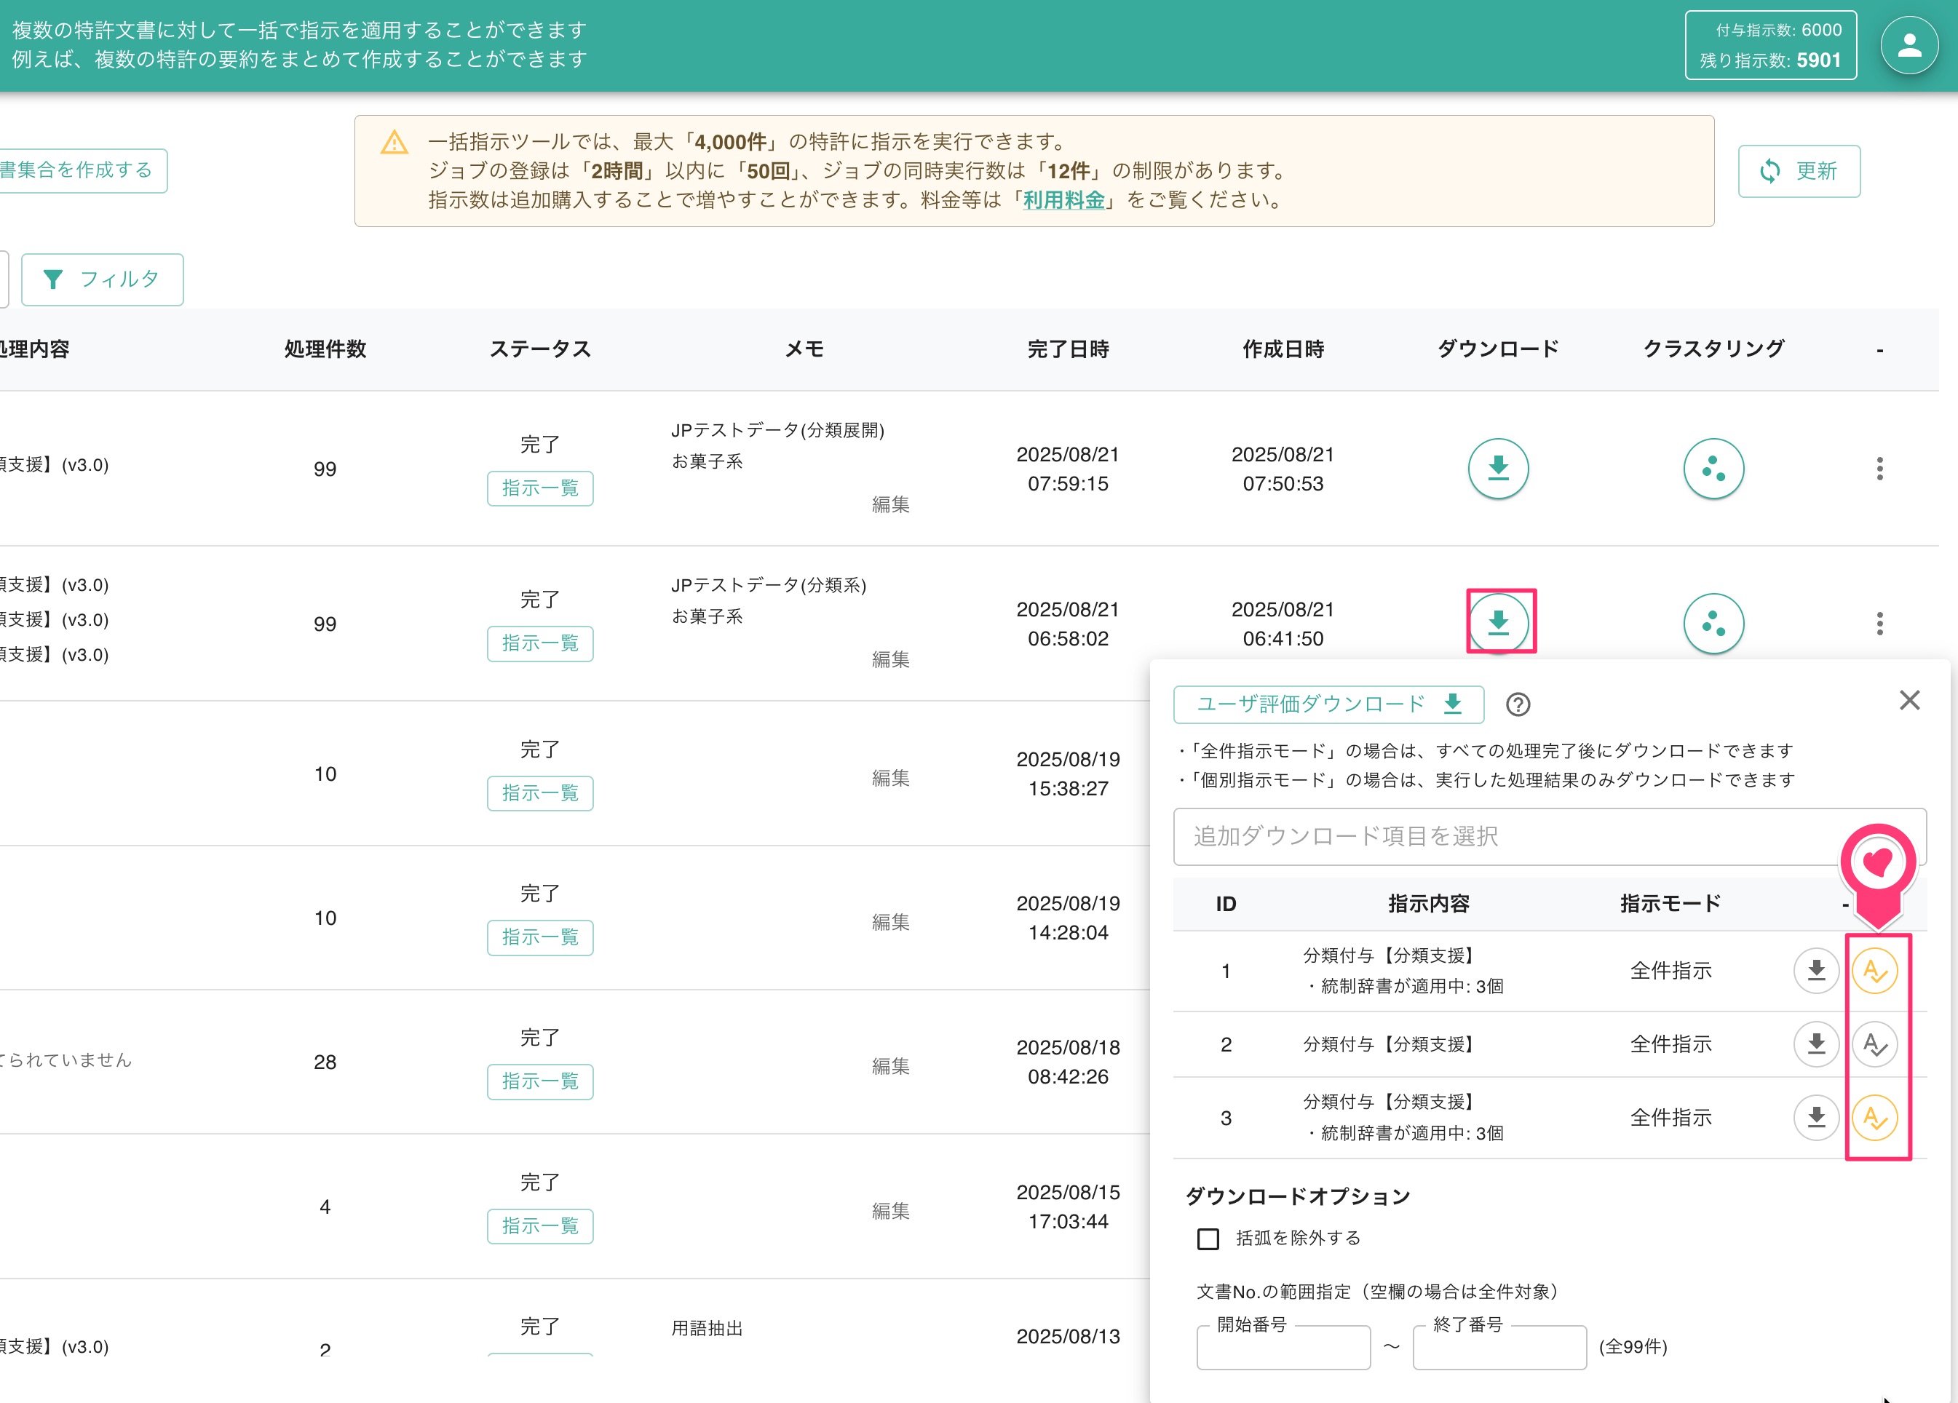The height and width of the screenshot is (1403, 1958).
Task: Click the (全99件) total count text
Action: coord(1633,1347)
